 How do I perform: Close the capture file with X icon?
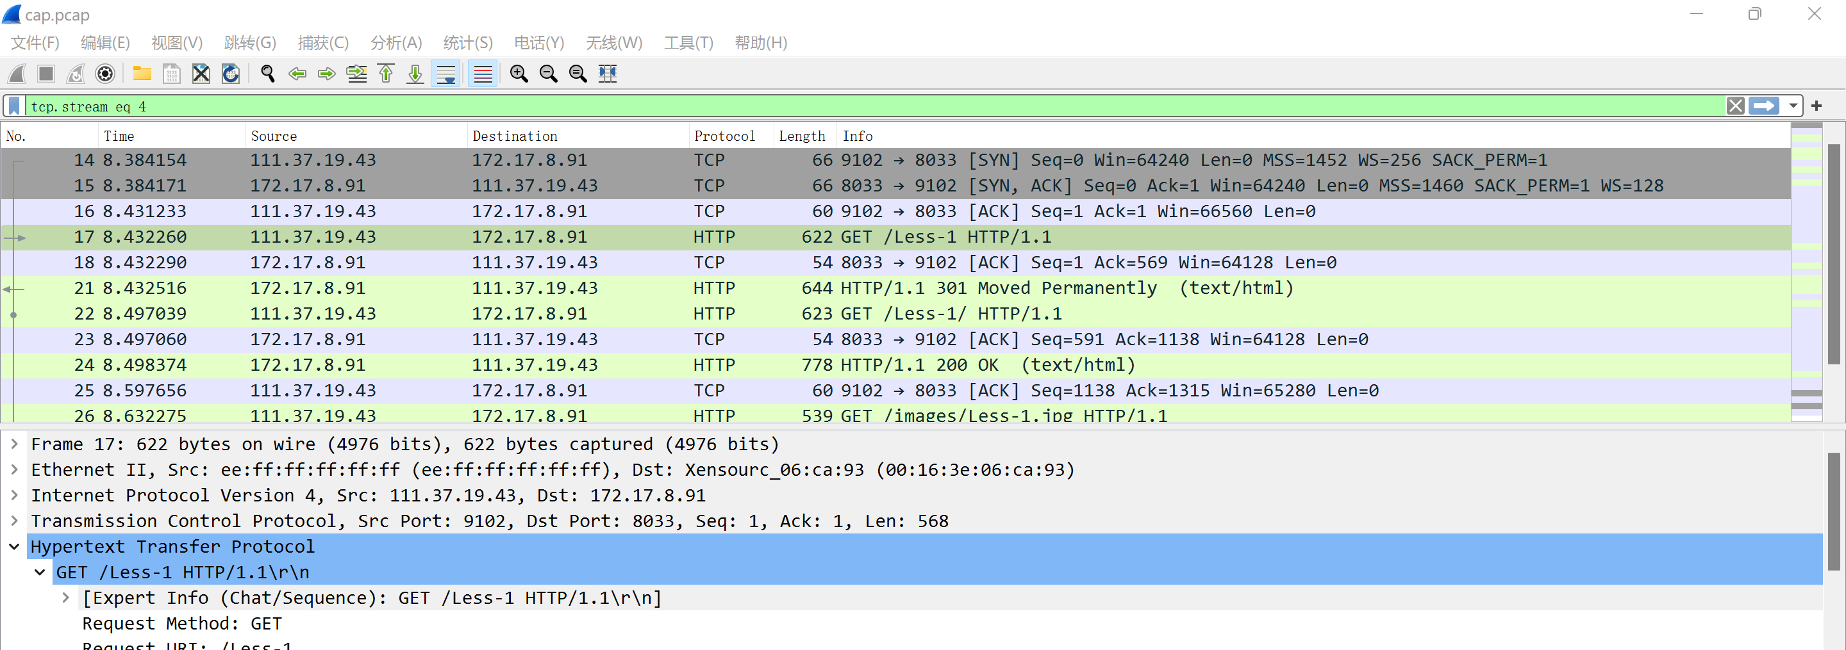click(x=201, y=74)
